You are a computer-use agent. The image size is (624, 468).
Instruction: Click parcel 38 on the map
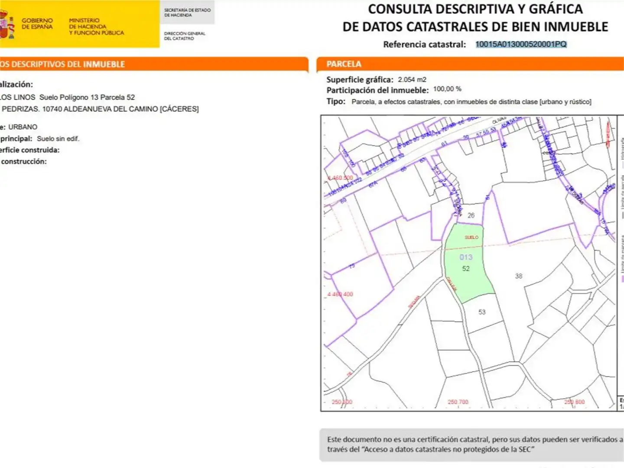click(x=519, y=276)
